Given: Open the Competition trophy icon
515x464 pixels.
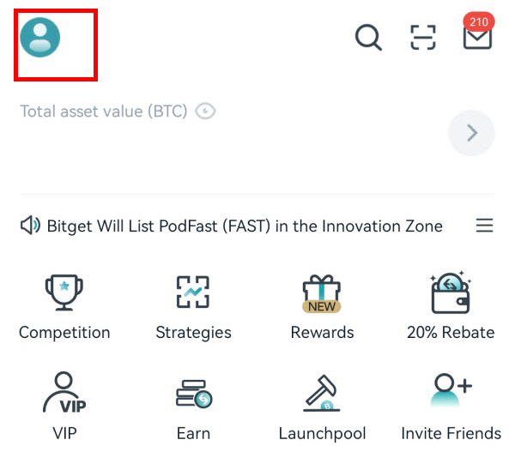Looking at the screenshot, I should [64, 292].
